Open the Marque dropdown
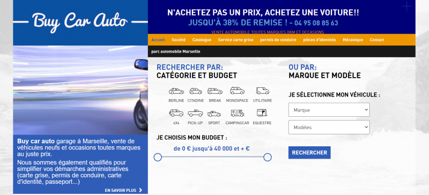The height and width of the screenshot is (195, 429). [329, 110]
